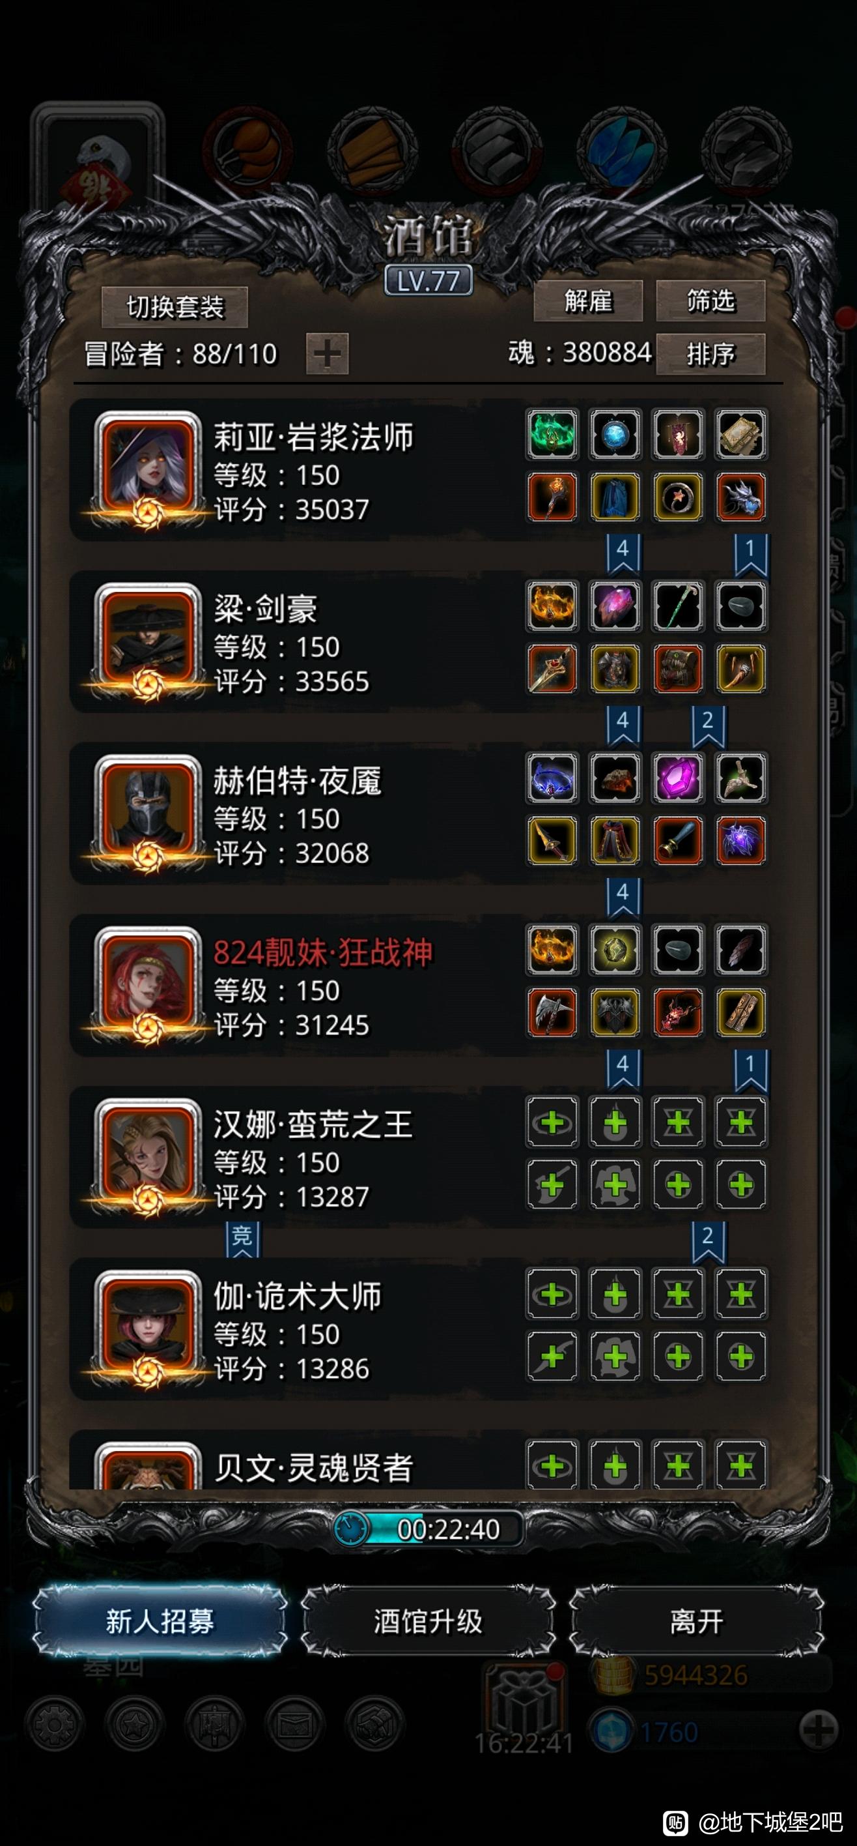Select the 新人招募 recruit tab
The width and height of the screenshot is (857, 1846).
coord(160,1621)
